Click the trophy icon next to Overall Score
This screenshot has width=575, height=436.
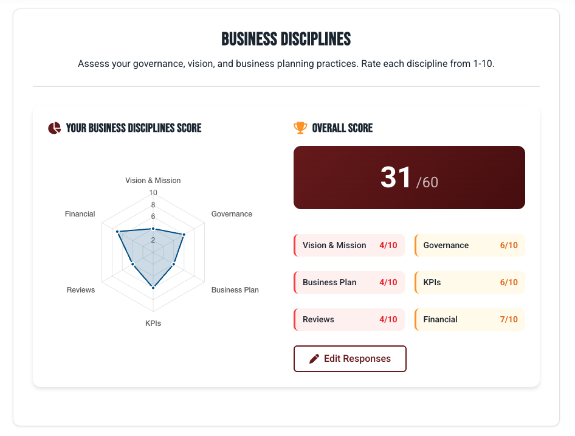[x=299, y=128]
